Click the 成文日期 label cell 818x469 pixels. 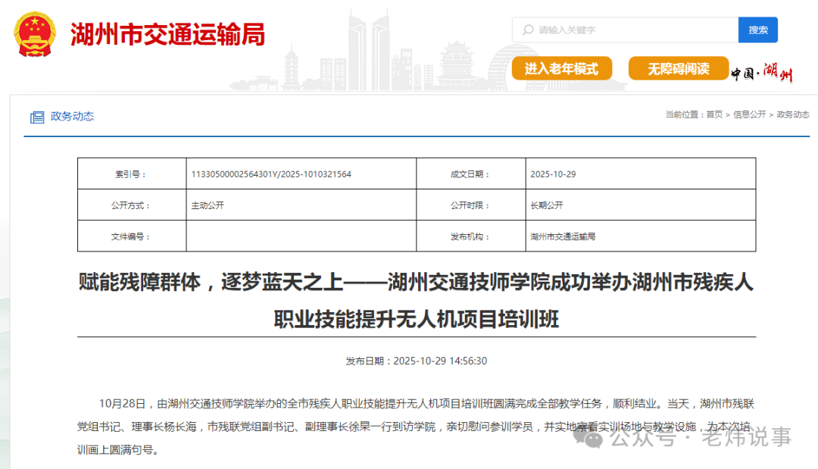coord(471,174)
